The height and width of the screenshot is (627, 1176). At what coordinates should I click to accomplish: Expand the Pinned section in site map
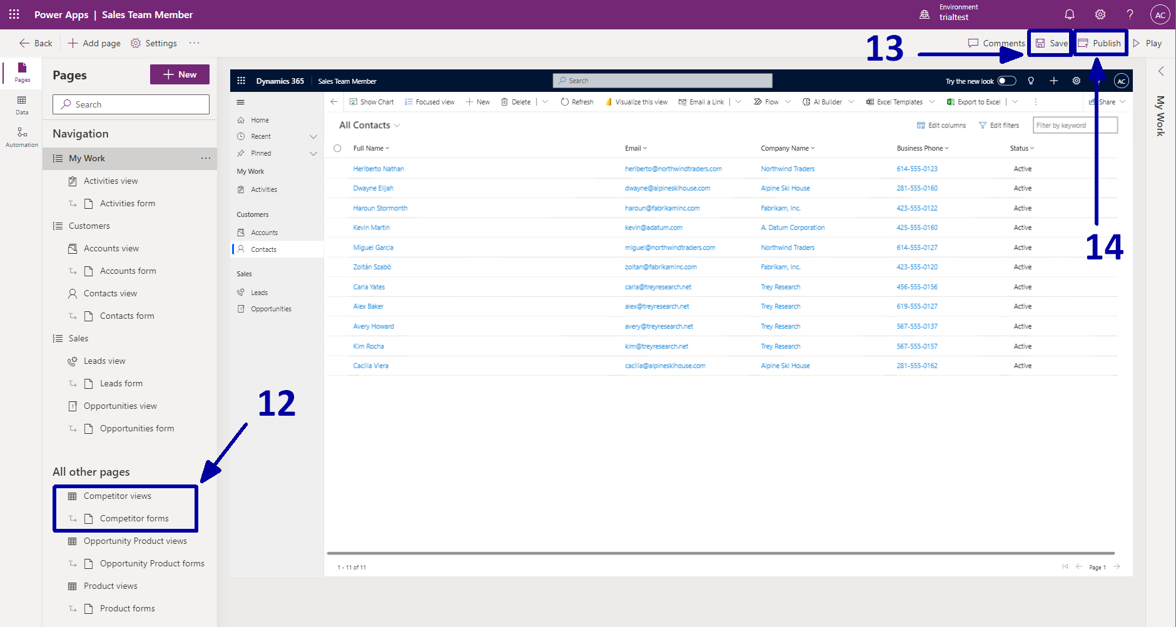[313, 153]
